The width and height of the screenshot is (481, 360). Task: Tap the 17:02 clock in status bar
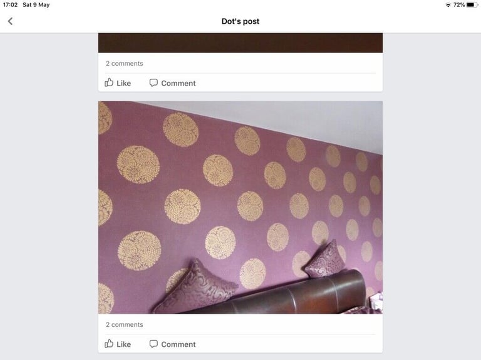coord(10,5)
